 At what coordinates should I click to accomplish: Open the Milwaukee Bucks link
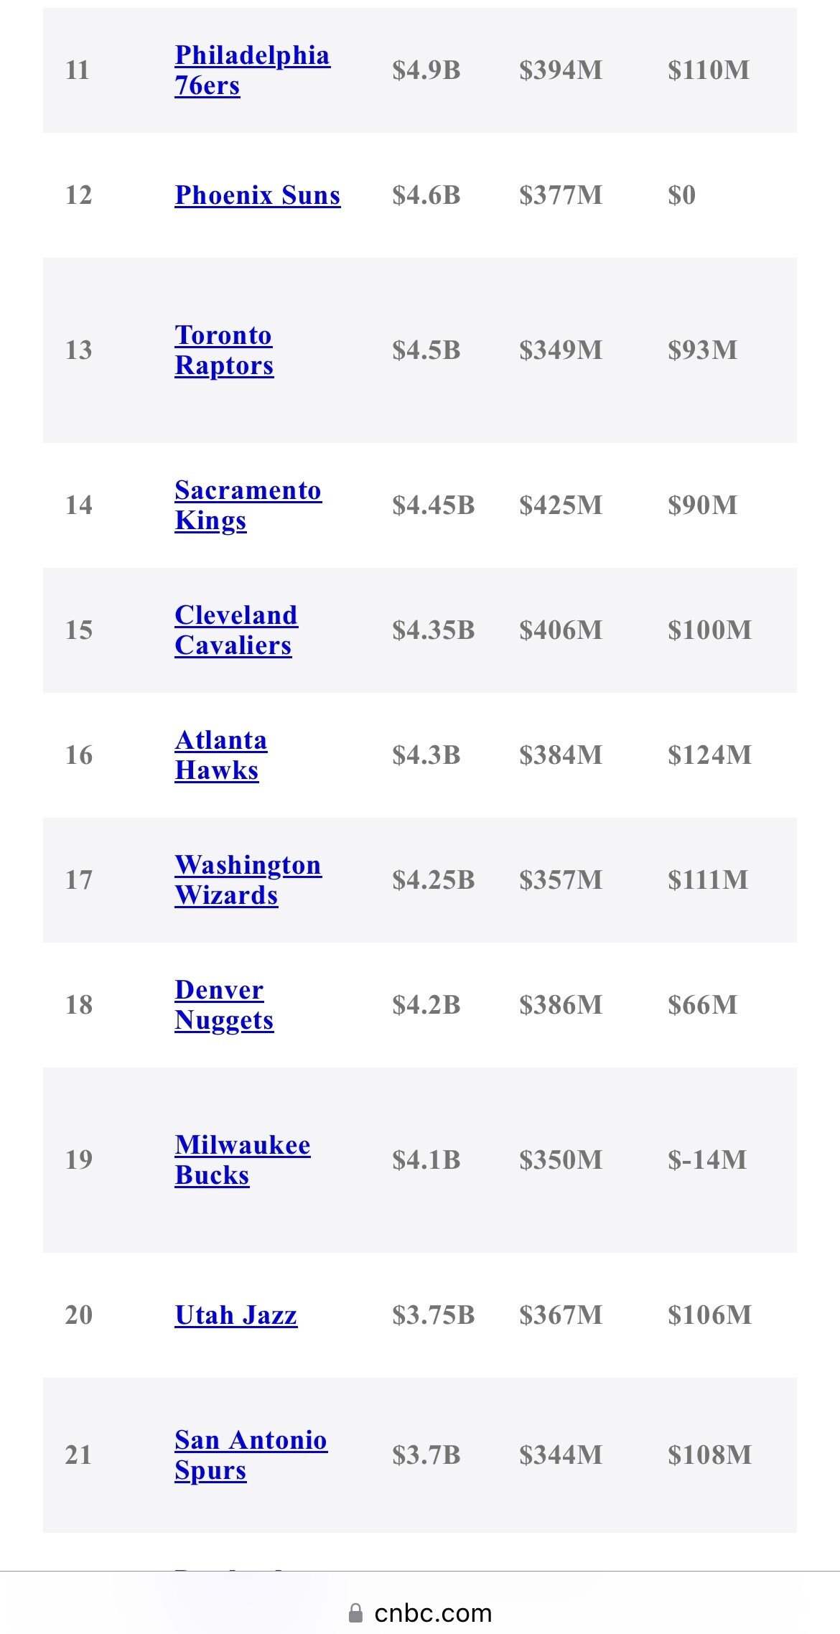point(242,1159)
